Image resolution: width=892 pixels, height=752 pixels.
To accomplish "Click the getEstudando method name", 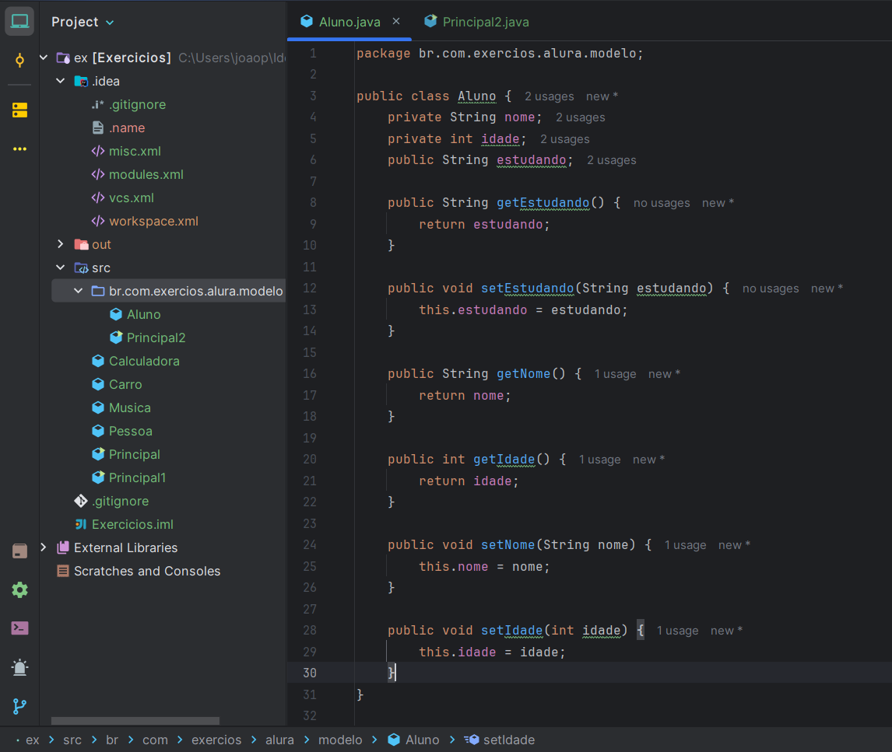I will click(x=543, y=202).
